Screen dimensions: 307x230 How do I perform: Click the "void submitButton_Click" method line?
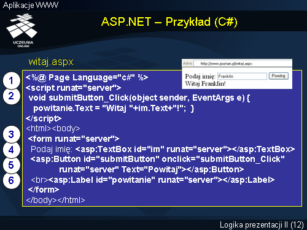[139, 98]
